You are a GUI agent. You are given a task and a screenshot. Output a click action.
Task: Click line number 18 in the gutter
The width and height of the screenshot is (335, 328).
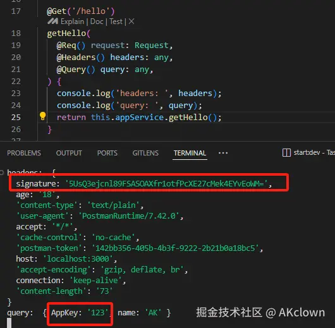(x=16, y=33)
